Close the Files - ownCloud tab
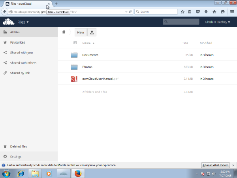Viewport: 237px width, 178px height. click(x=49, y=4)
